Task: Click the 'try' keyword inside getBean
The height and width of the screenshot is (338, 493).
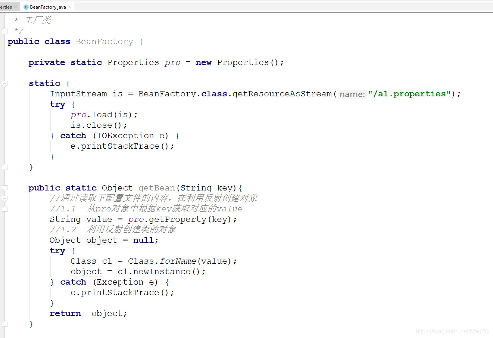Action: pos(57,251)
